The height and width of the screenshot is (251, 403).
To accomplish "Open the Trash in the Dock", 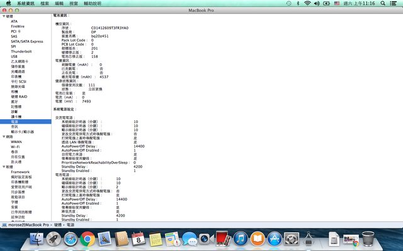I will (369, 238).
